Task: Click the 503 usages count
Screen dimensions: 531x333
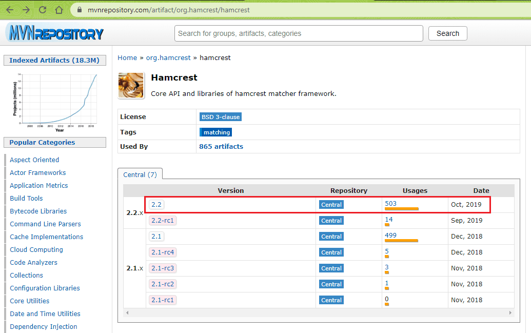Action: click(x=390, y=203)
